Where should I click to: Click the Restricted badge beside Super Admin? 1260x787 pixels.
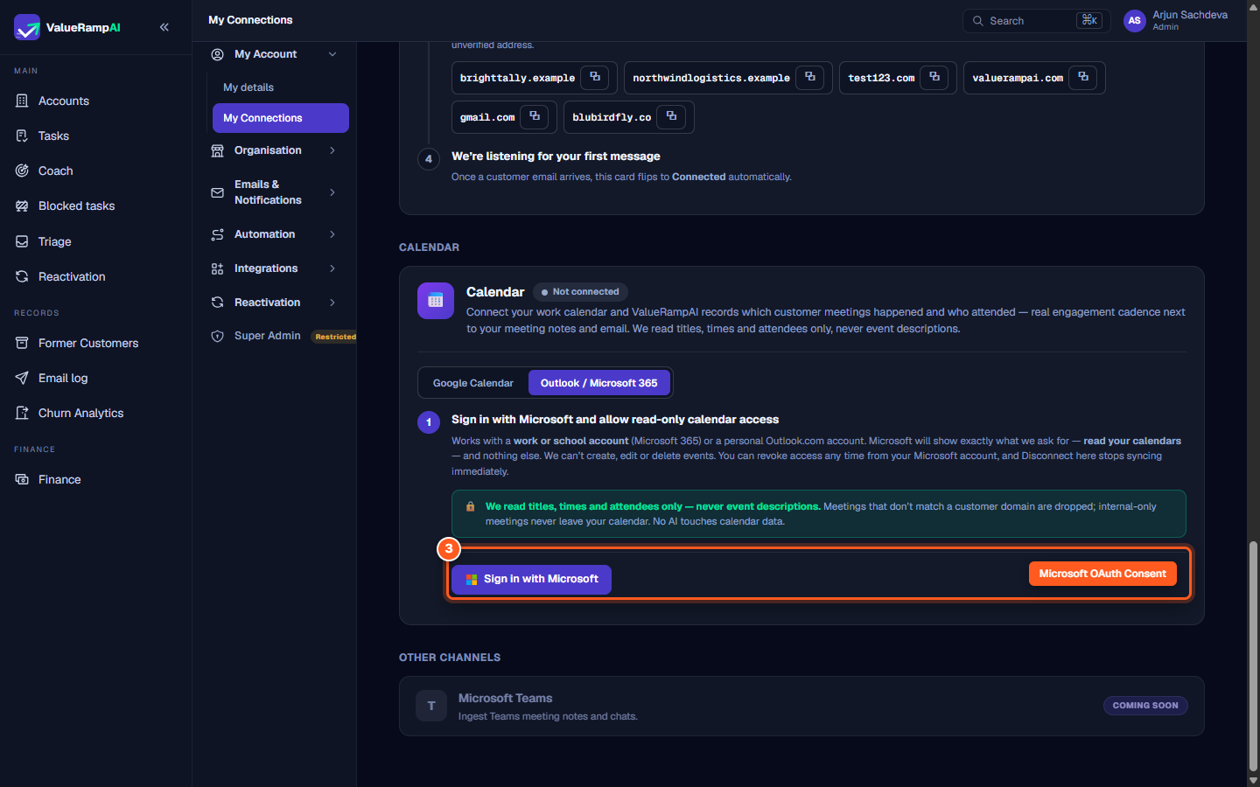(335, 337)
